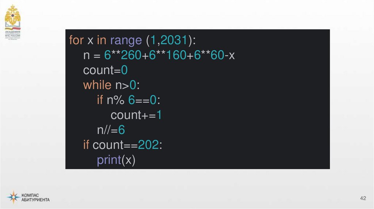374x209 pixels.
Task: Click the '6**260' term in the expression
Action: [x=122, y=55]
